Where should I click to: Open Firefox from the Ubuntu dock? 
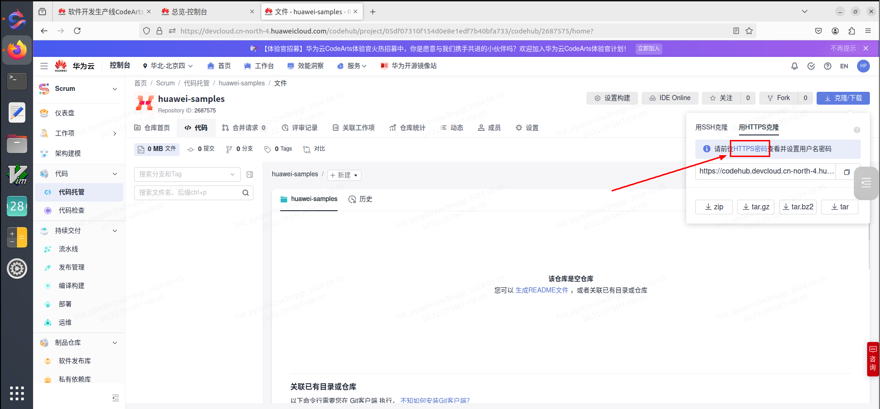(x=17, y=50)
